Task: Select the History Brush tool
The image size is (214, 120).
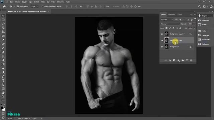Action: click(x=3, y=56)
